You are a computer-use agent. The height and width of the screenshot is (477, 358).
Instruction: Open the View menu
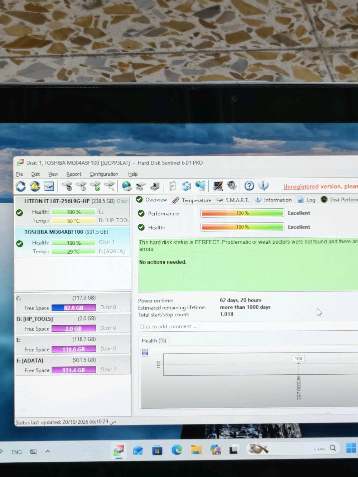53,174
